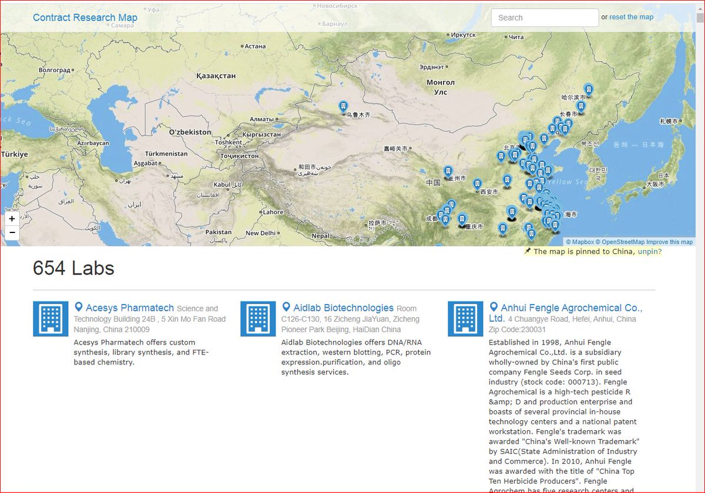Screen dimensions: 705x493
Task: Select the text "Pioneer Park Beijing, HaiDian China"
Action: pyautogui.click(x=341, y=330)
